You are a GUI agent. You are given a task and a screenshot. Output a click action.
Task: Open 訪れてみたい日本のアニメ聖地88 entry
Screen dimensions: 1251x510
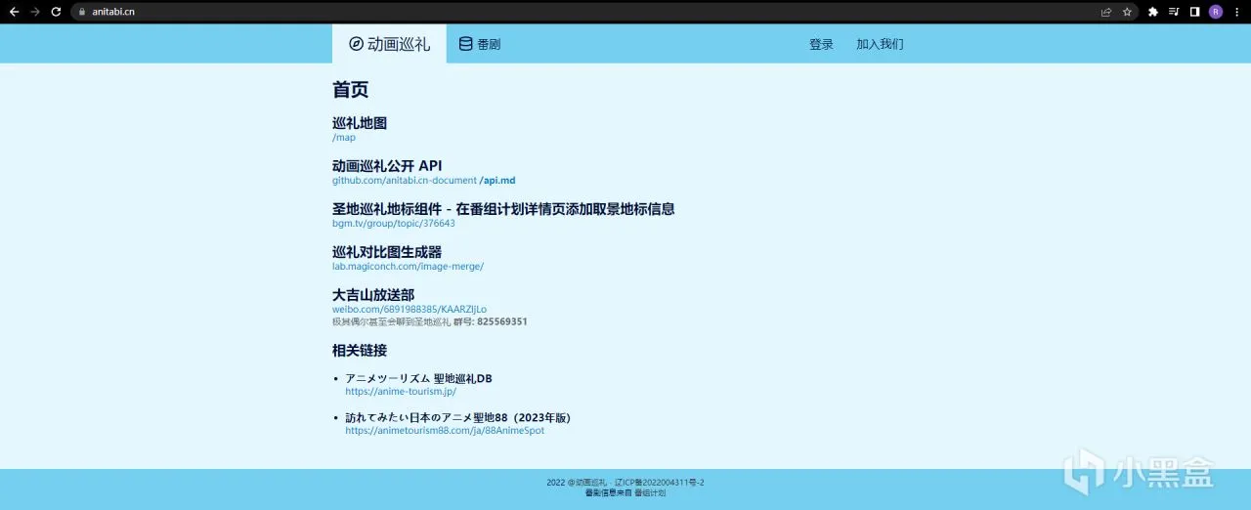[457, 417]
